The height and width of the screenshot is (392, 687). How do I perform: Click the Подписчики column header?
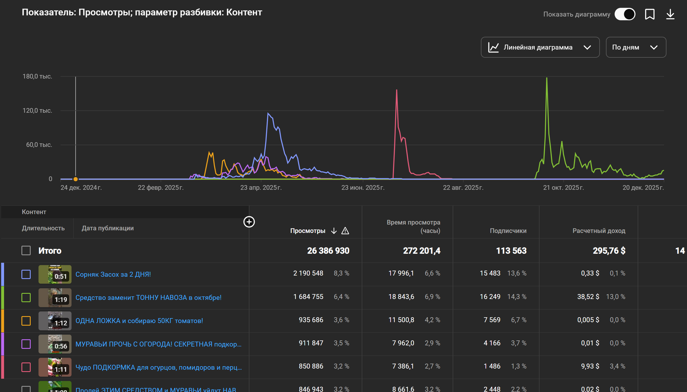tap(508, 231)
